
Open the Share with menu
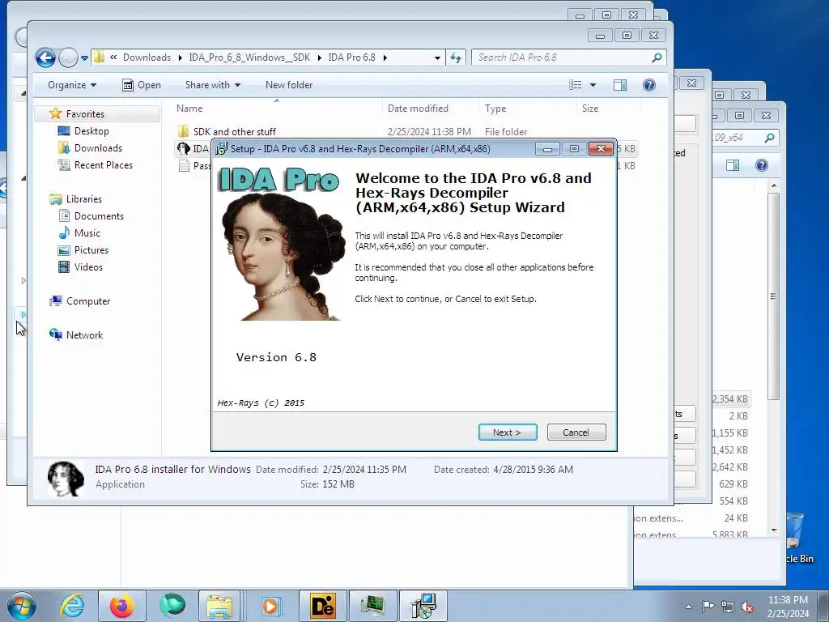213,84
